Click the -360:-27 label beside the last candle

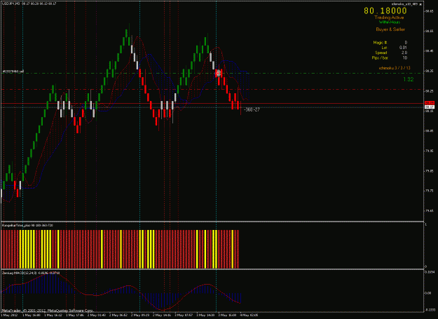point(252,110)
